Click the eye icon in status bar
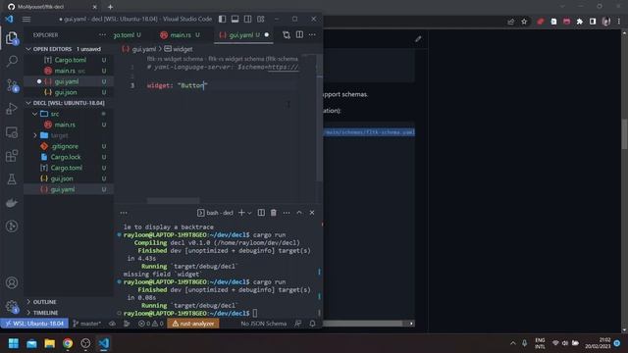 tap(112, 324)
